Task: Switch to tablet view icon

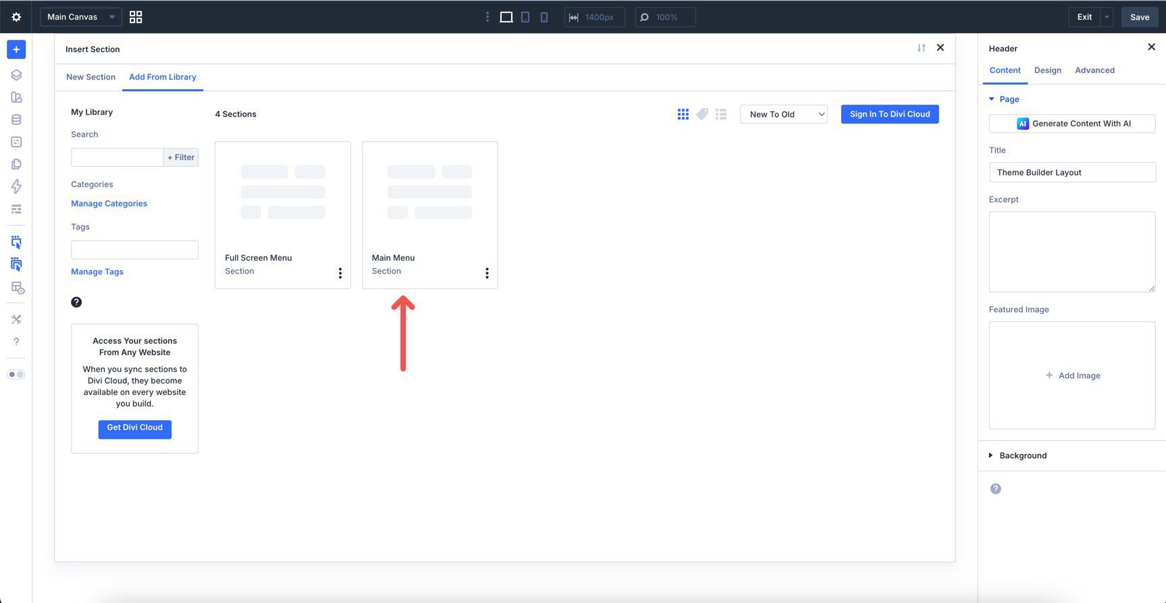Action: pos(525,17)
